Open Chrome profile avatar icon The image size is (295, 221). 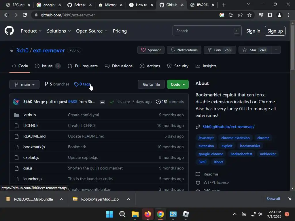point(279,15)
